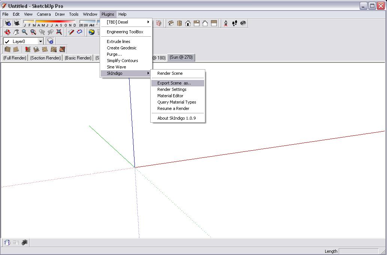Select the Pan hand tool
The height and width of the screenshot is (255, 387).
click(x=16, y=32)
